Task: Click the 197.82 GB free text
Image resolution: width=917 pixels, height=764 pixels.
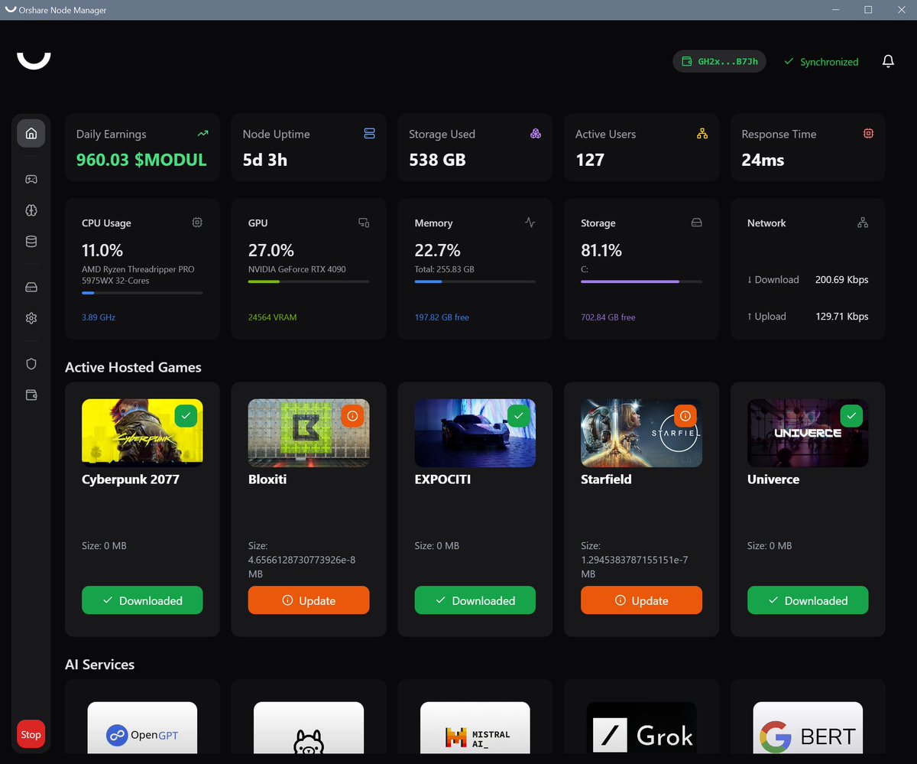Action: tap(442, 317)
